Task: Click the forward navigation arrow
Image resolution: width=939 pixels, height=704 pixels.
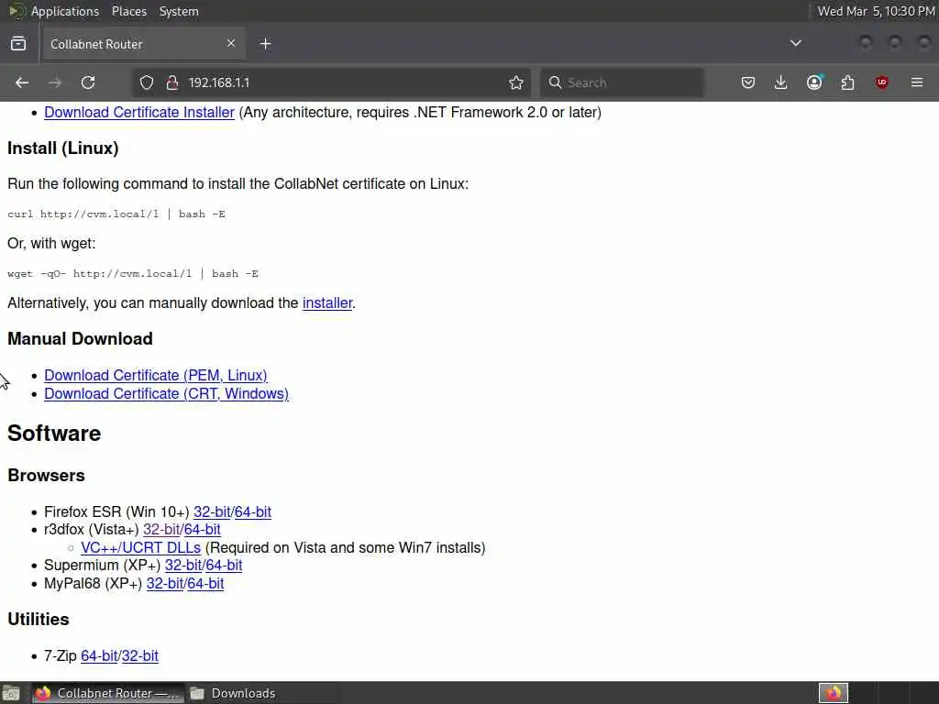Action: (x=55, y=82)
